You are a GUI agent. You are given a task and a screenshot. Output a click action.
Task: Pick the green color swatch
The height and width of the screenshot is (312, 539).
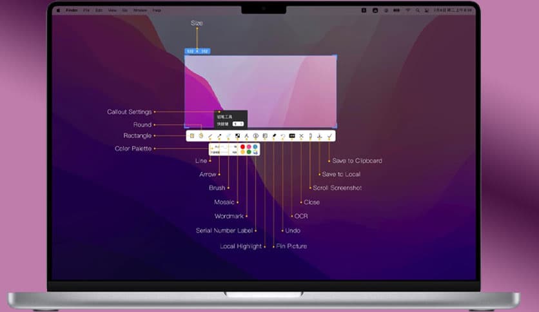pyautogui.click(x=249, y=152)
